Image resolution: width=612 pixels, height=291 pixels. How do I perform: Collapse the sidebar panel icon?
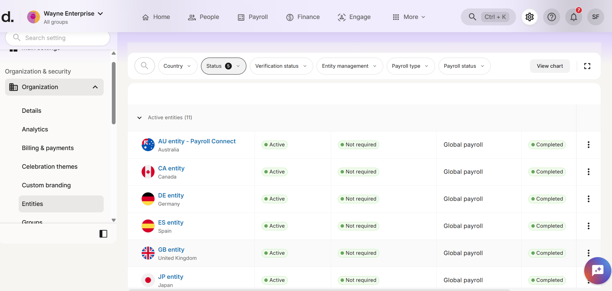tap(103, 234)
